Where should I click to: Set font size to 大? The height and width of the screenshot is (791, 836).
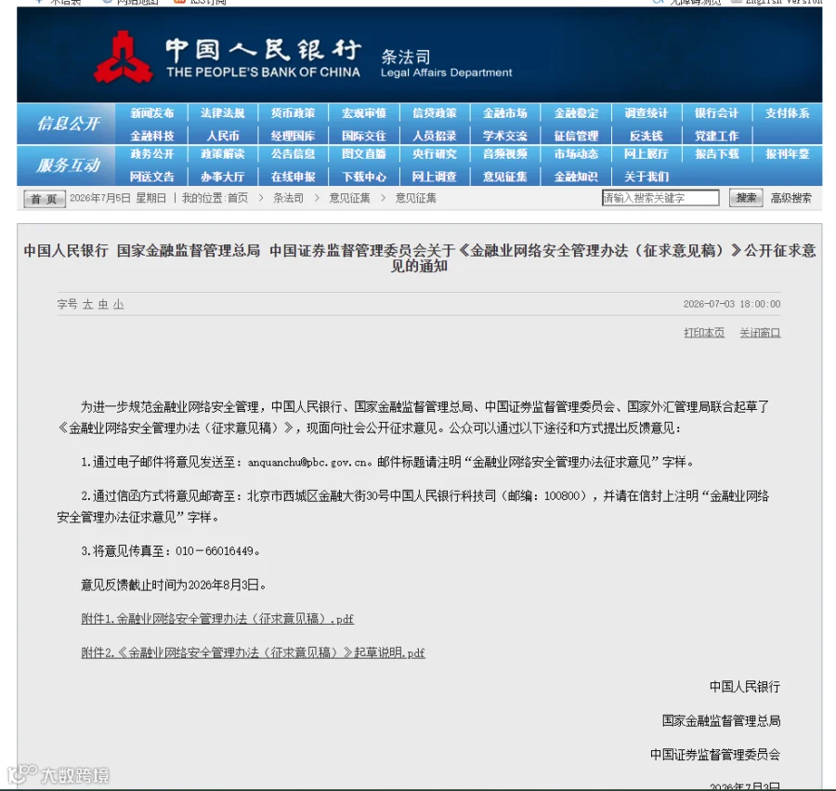(88, 304)
